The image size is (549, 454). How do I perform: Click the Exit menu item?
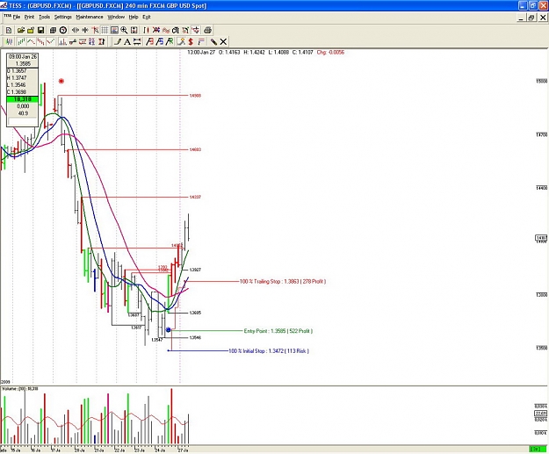[x=147, y=17]
